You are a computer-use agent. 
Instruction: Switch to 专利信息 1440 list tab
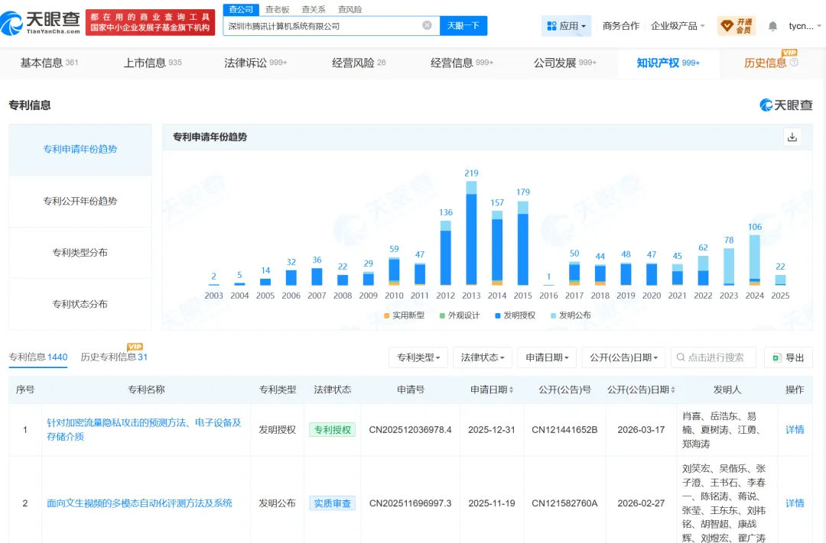tap(38, 357)
